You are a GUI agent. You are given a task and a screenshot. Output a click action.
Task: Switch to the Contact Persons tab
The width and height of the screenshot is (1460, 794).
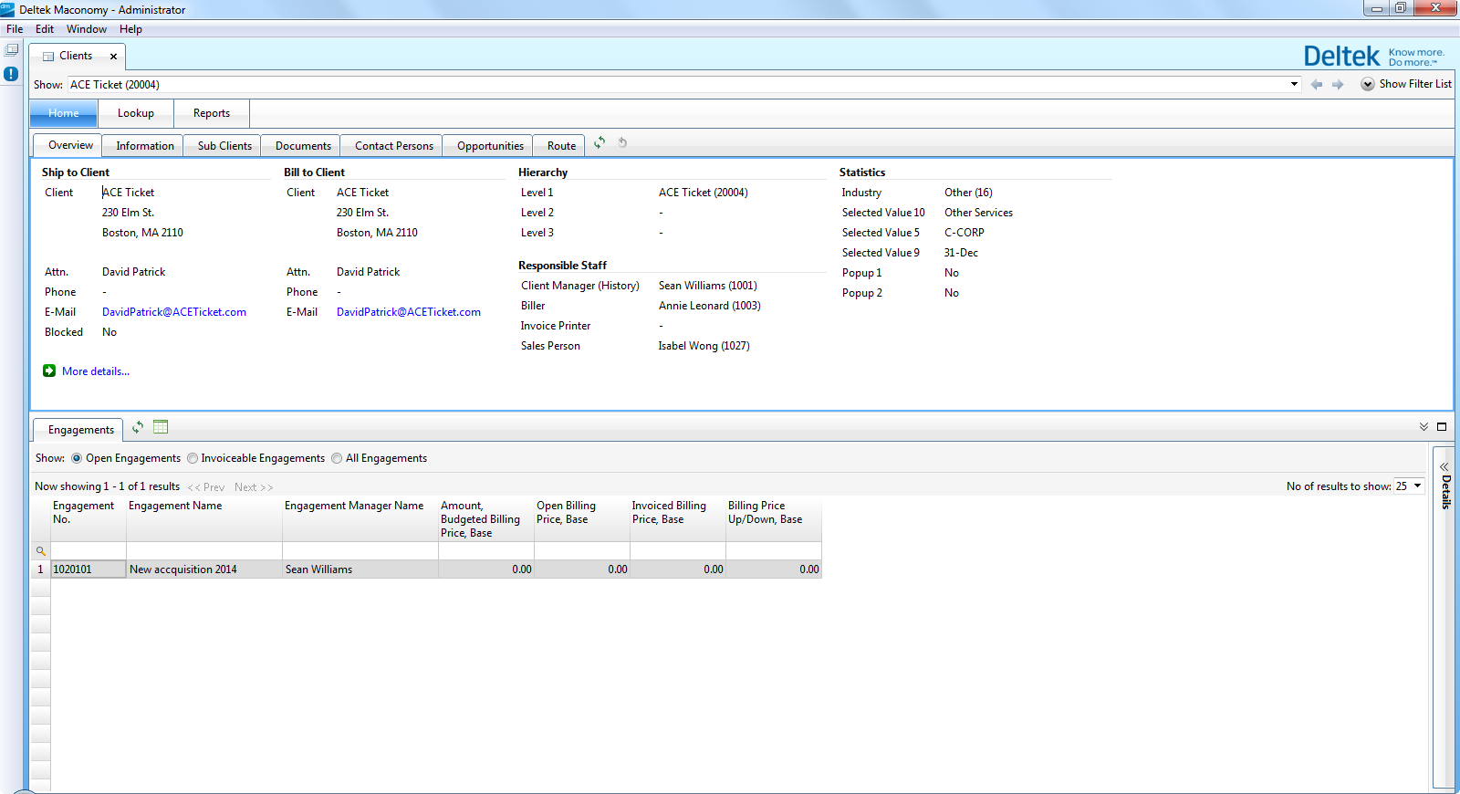[x=393, y=146]
